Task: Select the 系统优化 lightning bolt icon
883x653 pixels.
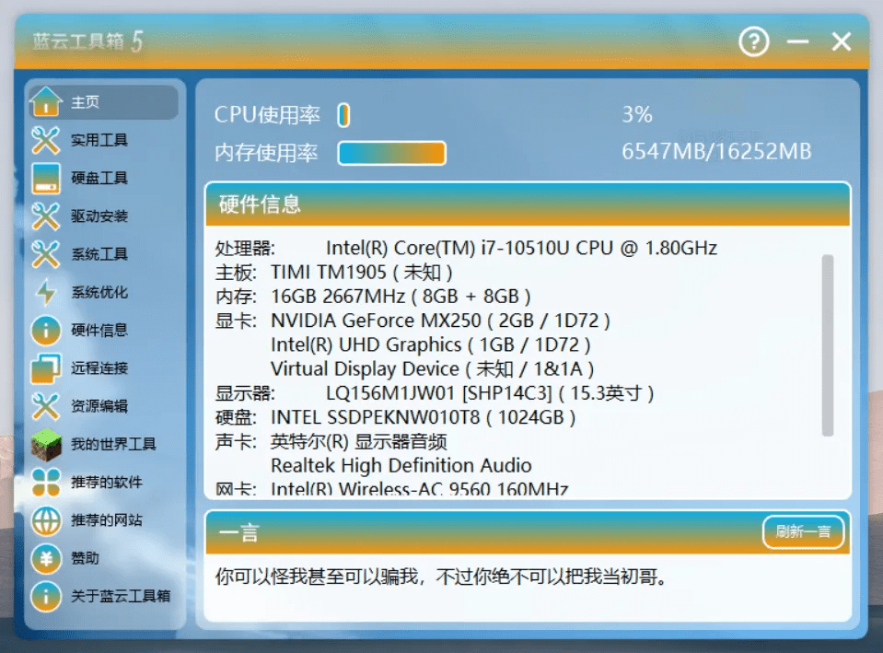Action: [x=45, y=292]
